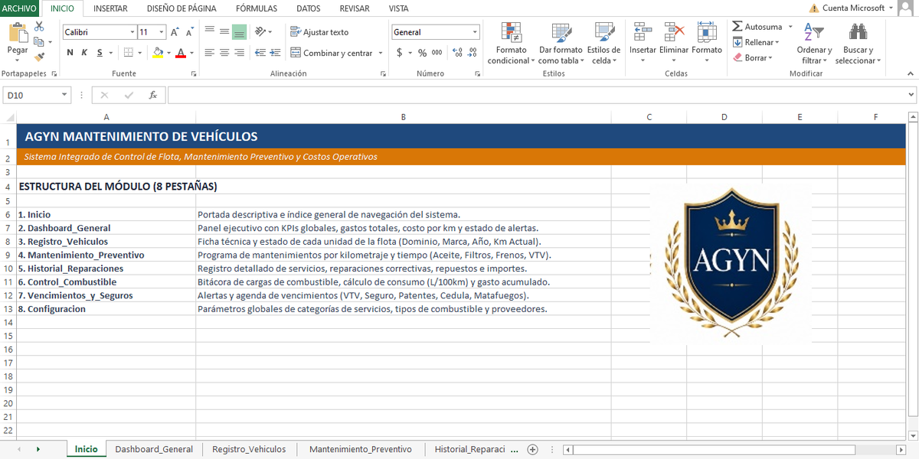Image resolution: width=919 pixels, height=459 pixels.
Task: Apply currency dollar number format
Action: (400, 53)
